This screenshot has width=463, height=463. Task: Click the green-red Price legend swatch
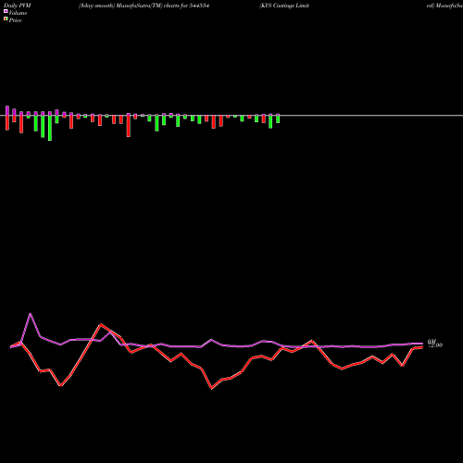pos(6,19)
